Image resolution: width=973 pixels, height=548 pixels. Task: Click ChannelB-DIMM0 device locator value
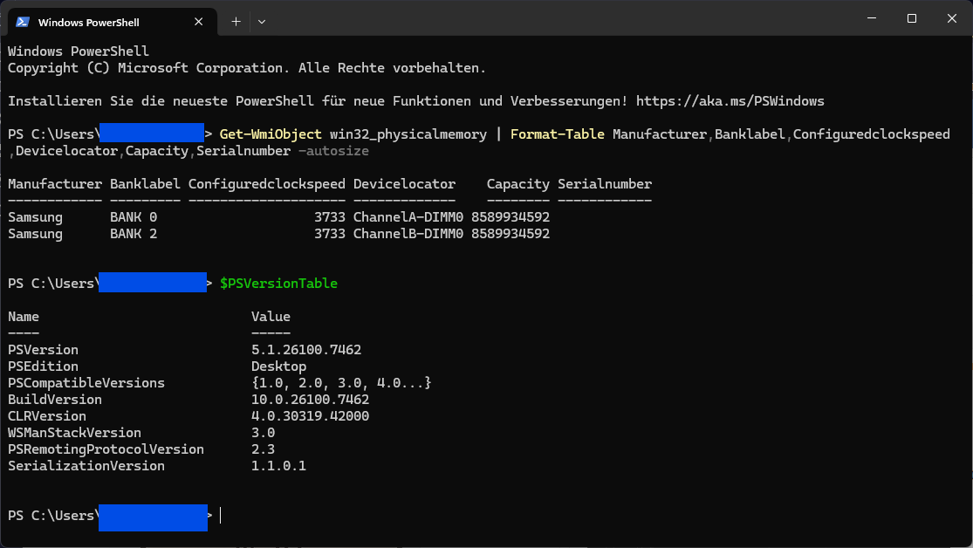408,234
